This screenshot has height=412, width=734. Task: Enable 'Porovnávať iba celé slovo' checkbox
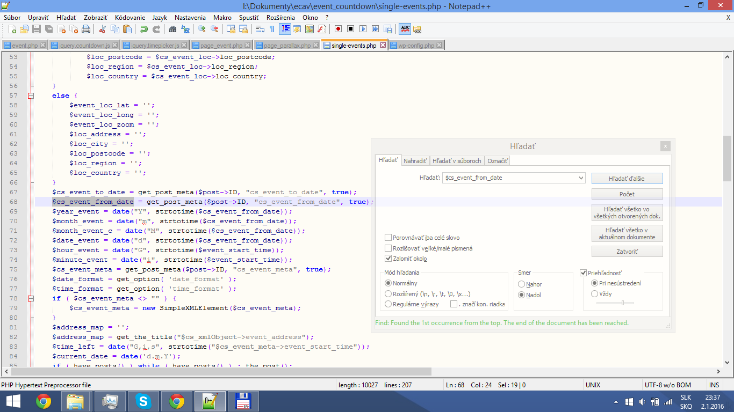(388, 238)
